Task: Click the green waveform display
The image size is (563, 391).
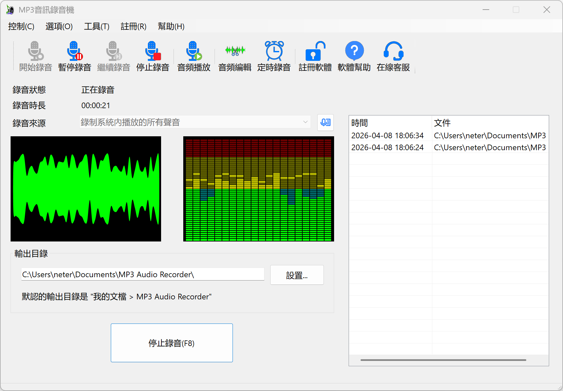Action: [86, 189]
